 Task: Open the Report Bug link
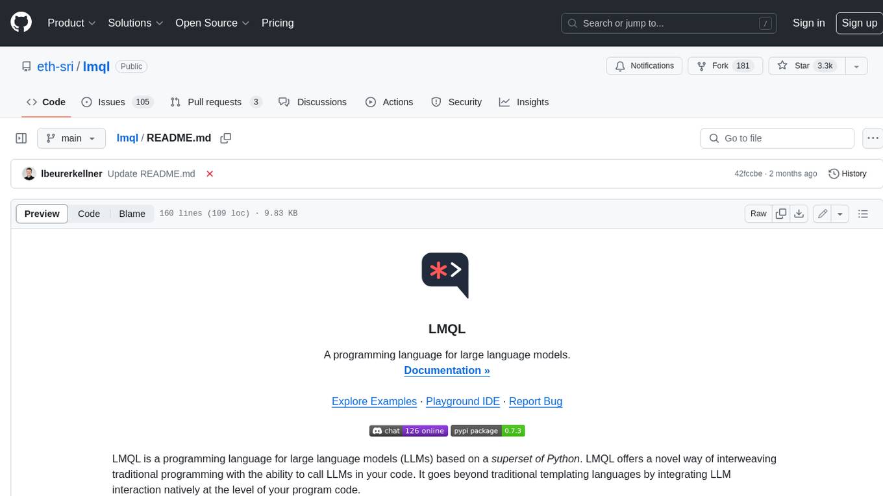[536, 401]
